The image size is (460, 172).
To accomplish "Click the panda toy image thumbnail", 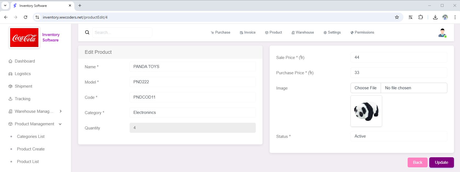I will pos(366,111).
